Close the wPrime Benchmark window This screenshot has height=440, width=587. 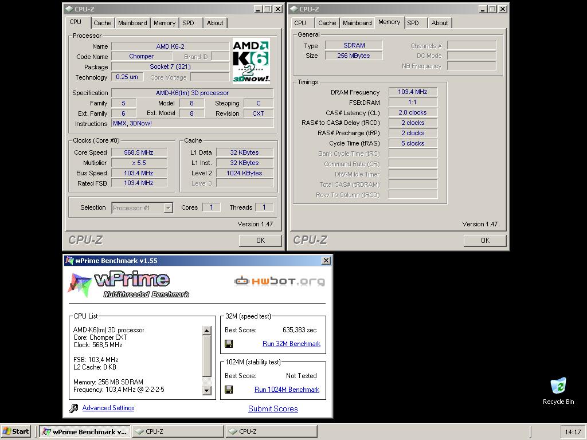coord(326,261)
